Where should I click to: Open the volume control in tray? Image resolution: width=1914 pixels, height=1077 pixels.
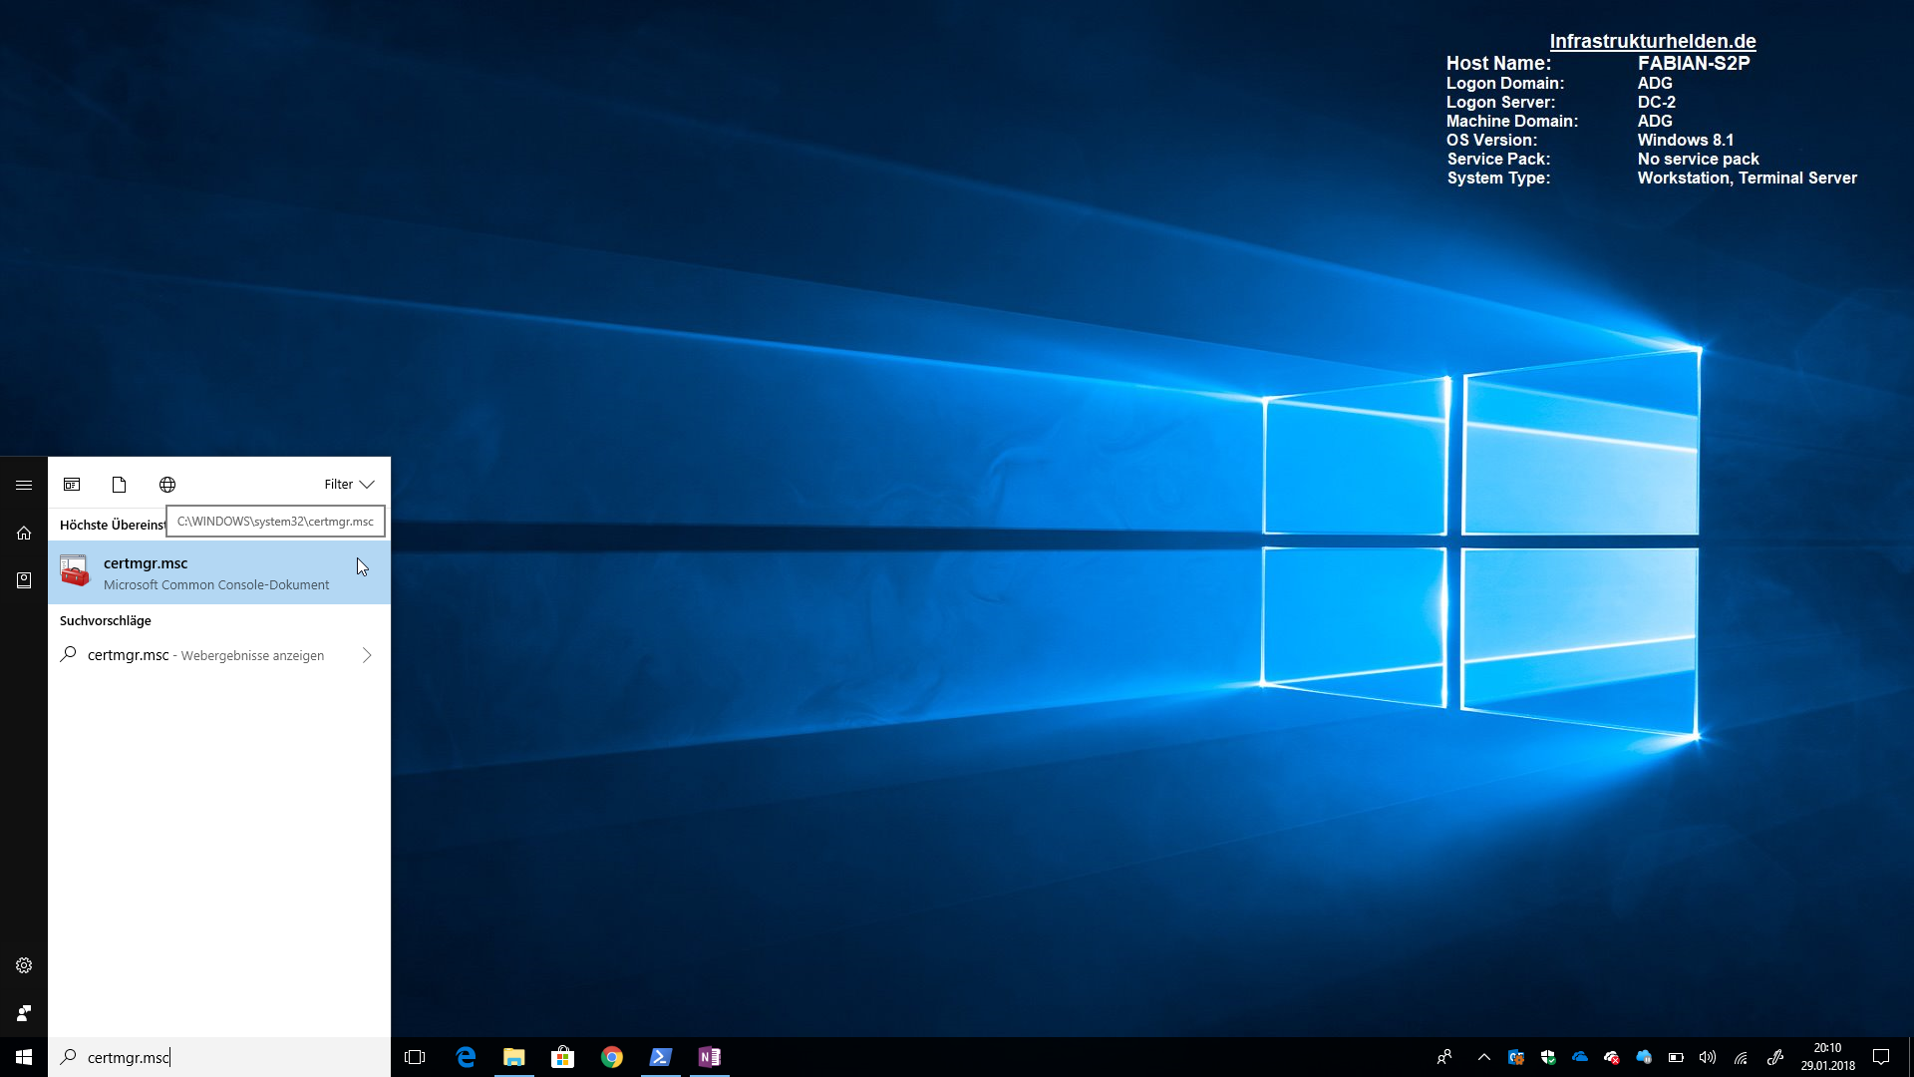(x=1708, y=1057)
